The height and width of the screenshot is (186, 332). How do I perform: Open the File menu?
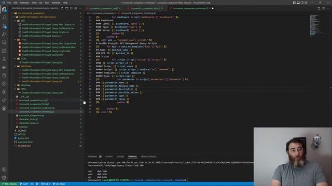9,3
